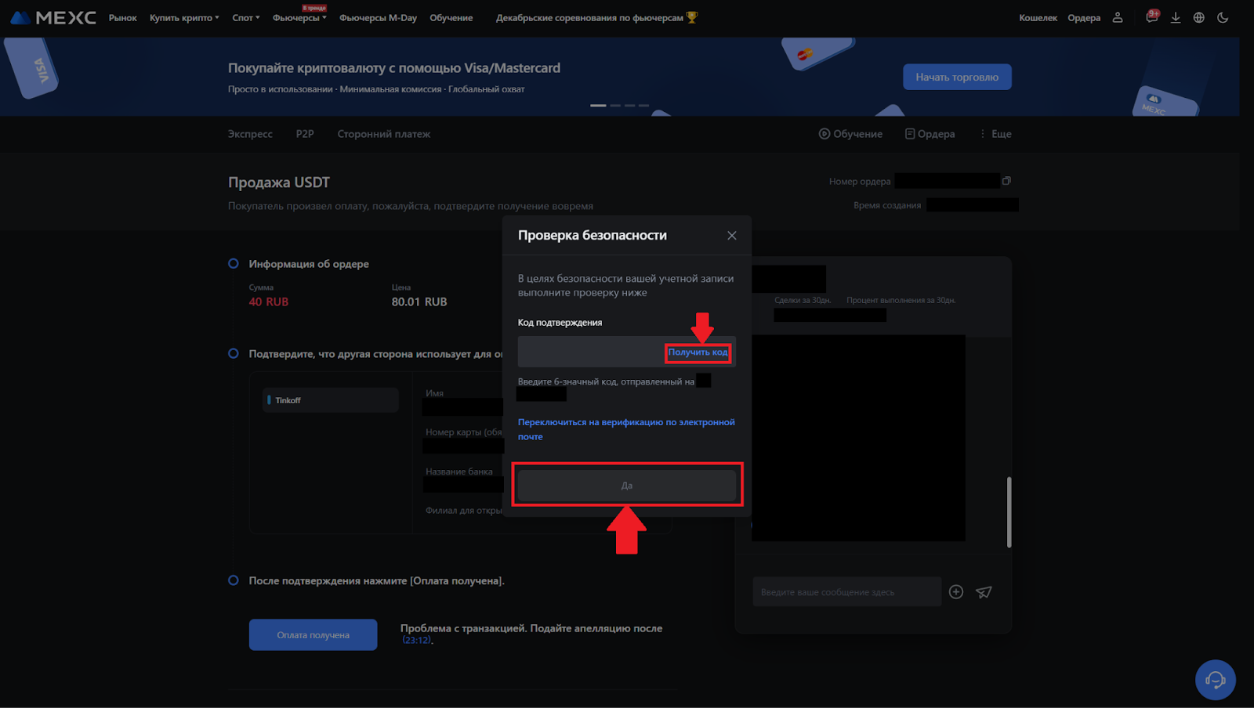Open the Ордера sub-navigation link

click(x=930, y=134)
